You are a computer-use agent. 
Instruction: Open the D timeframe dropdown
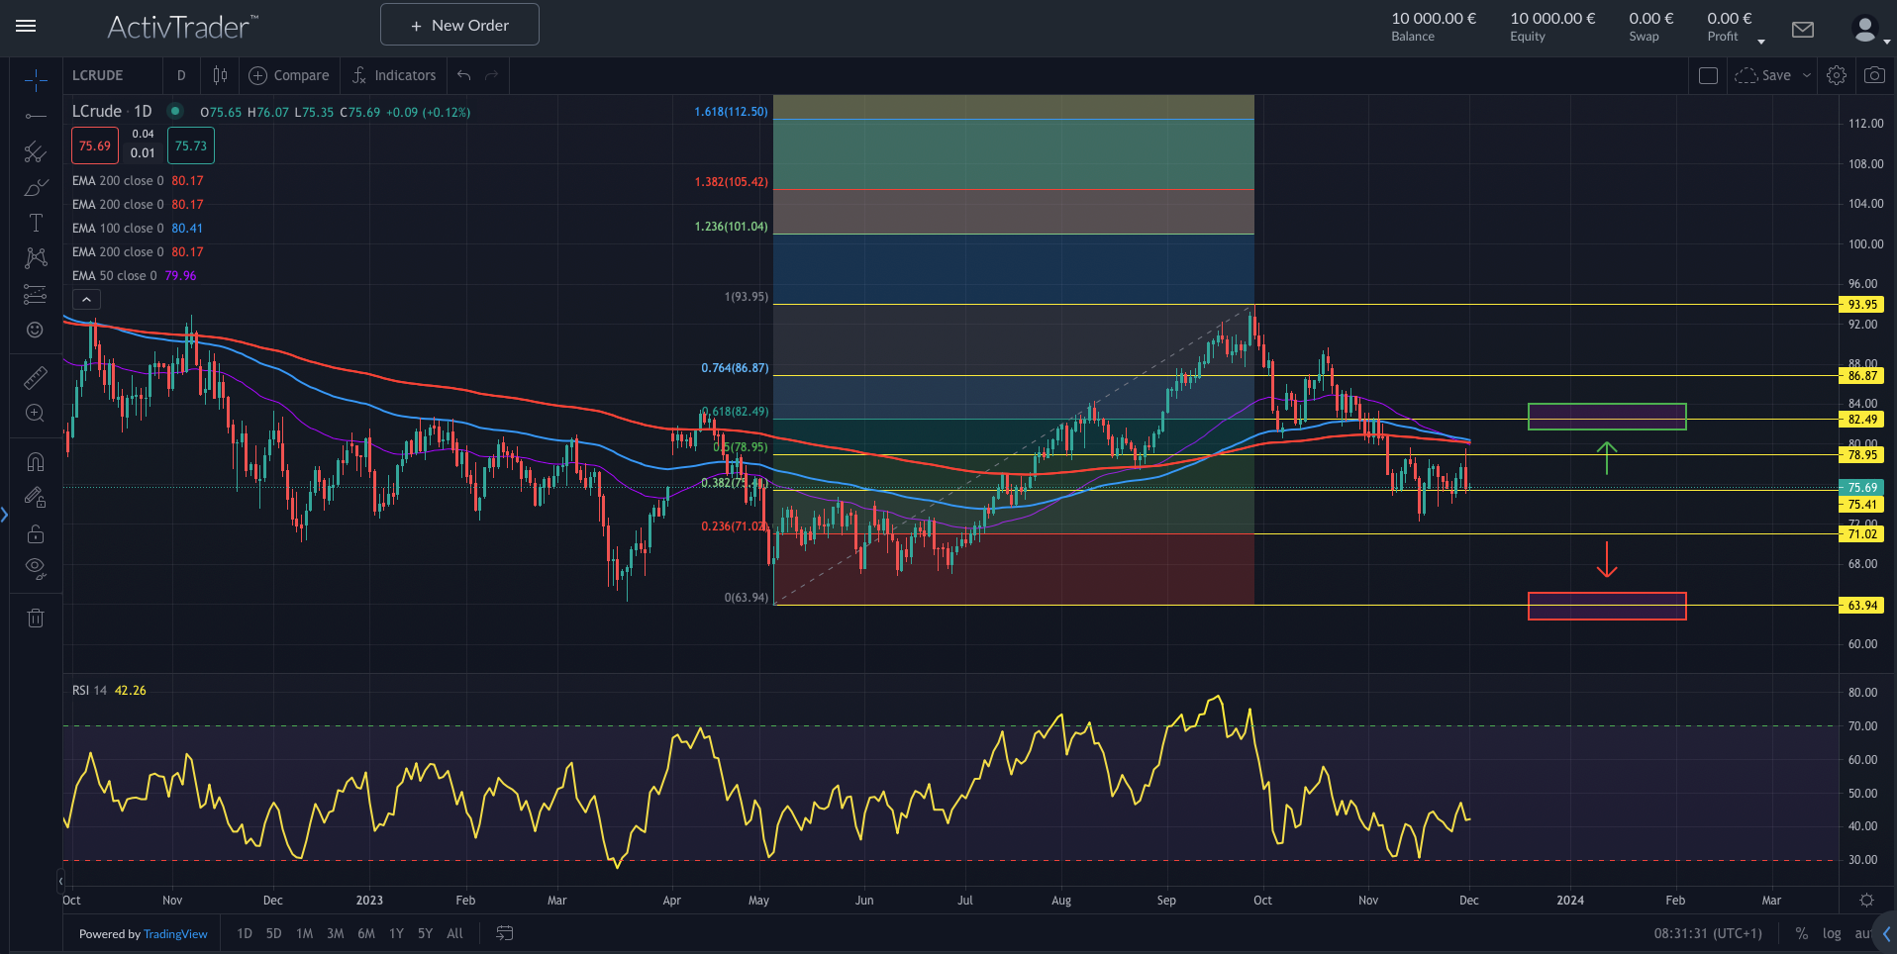click(181, 75)
